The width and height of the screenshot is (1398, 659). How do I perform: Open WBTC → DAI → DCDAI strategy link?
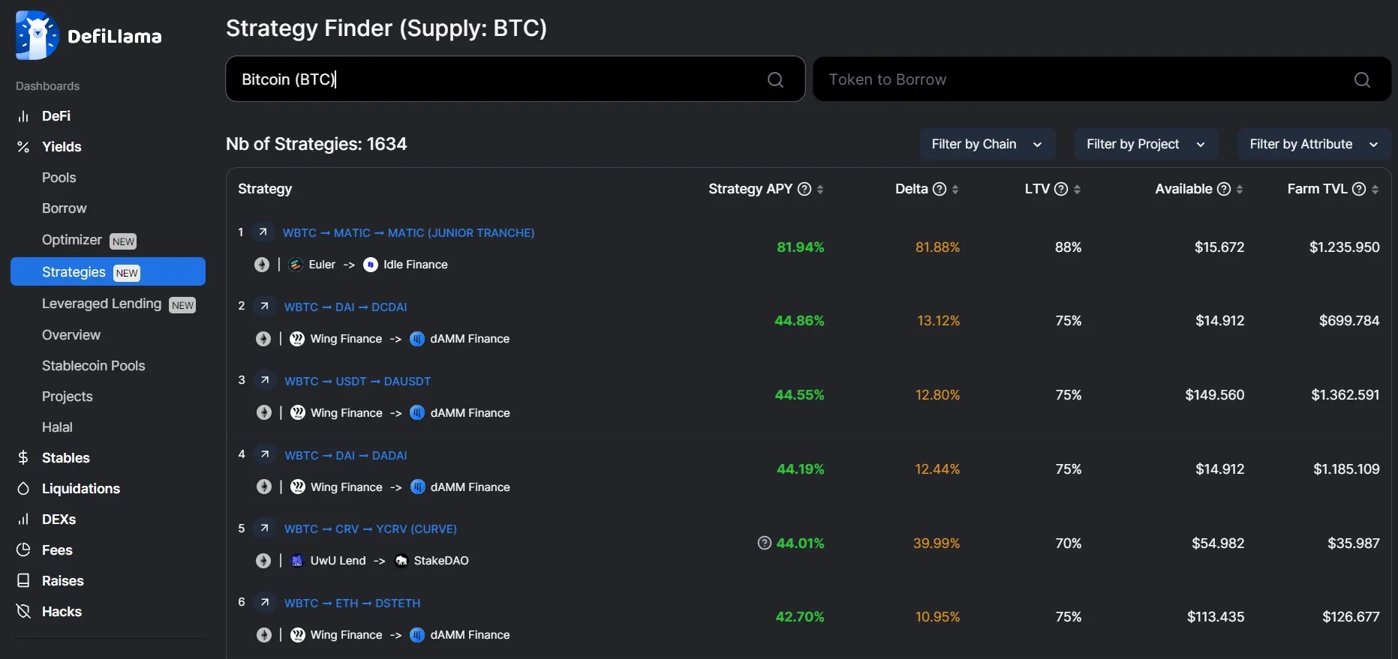[346, 307]
